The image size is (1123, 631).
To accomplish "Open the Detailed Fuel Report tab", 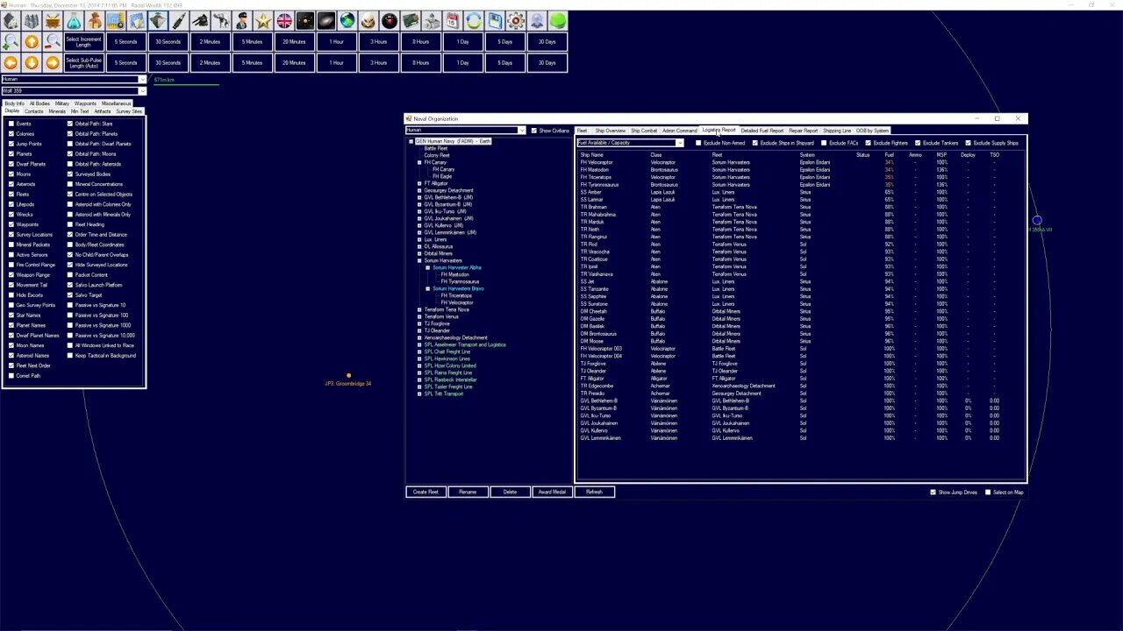I will 762,131.
